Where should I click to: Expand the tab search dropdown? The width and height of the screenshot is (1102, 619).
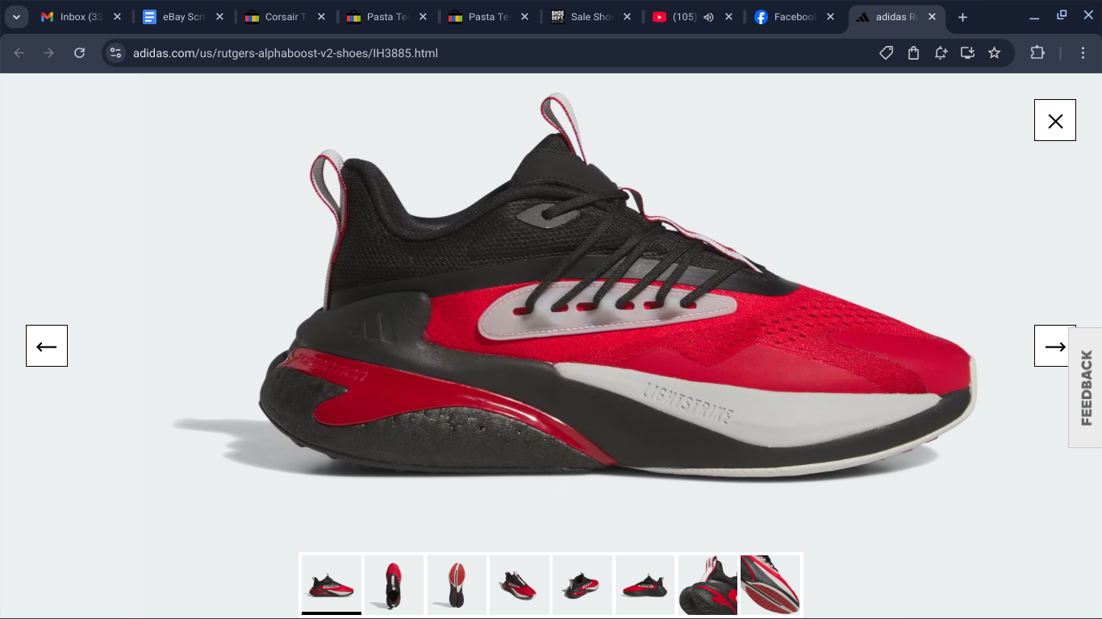tap(16, 17)
